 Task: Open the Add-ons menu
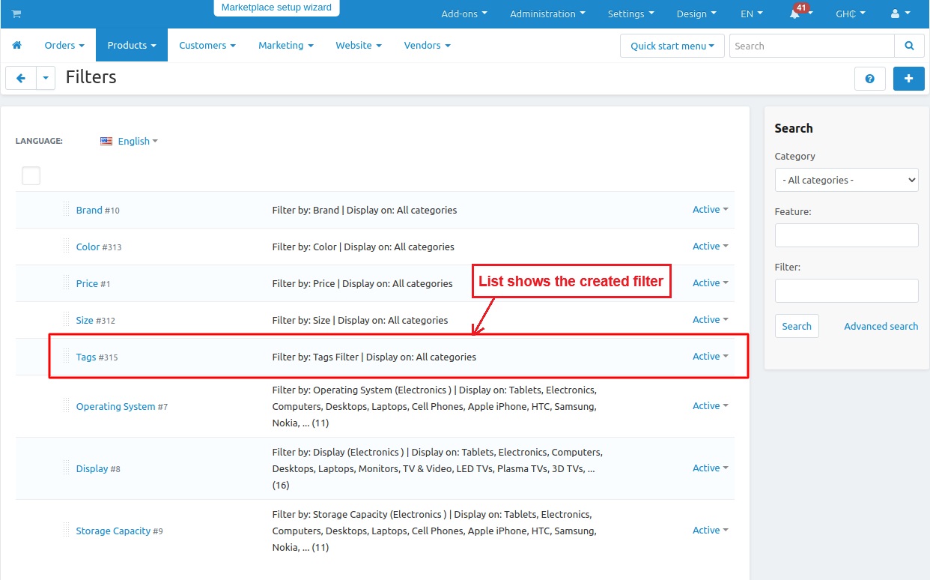(x=464, y=14)
